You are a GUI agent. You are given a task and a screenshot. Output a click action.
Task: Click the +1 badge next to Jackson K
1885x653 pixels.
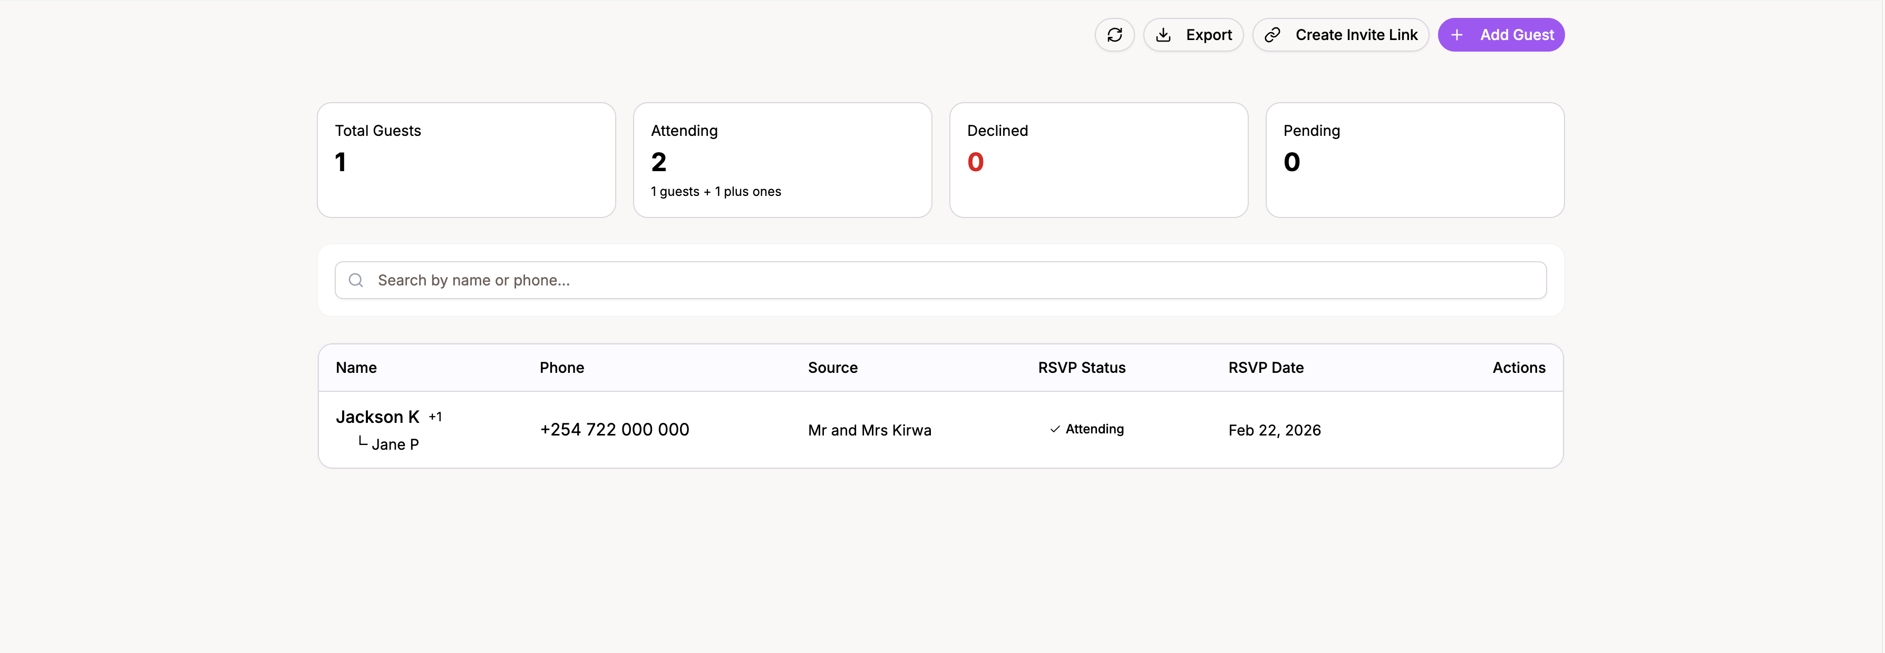[435, 416]
